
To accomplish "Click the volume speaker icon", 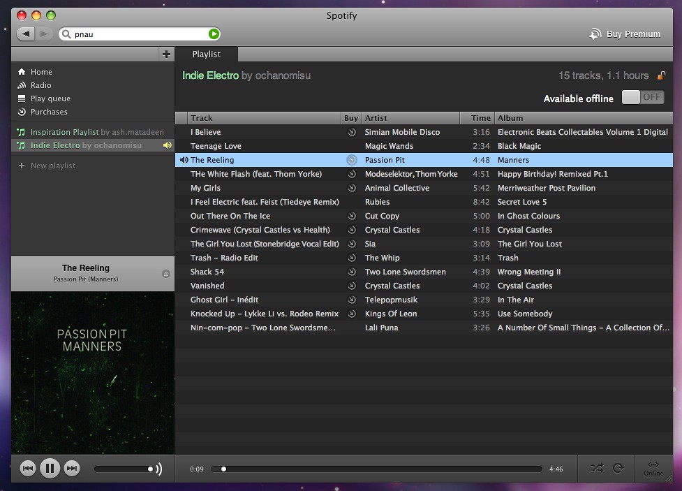I will pos(158,469).
